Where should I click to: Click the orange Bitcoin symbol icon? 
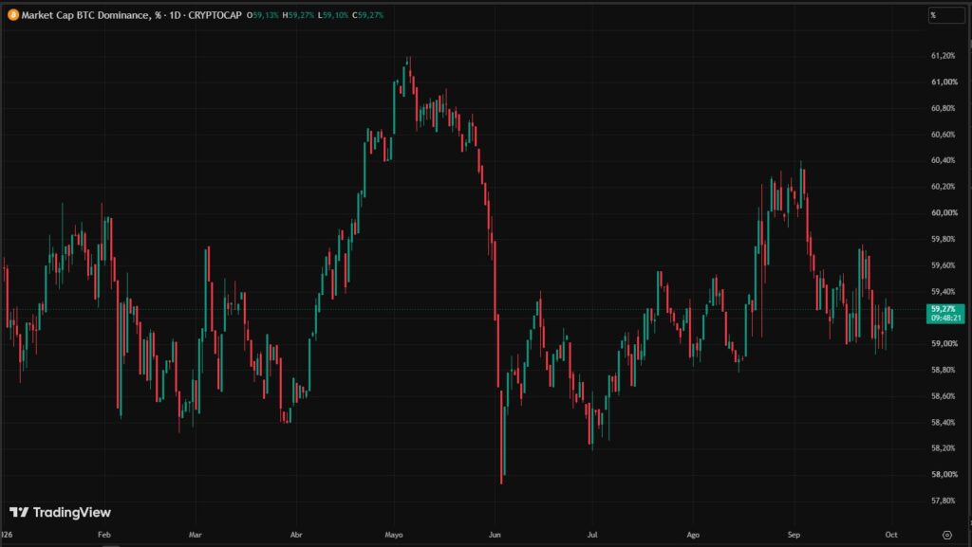pyautogui.click(x=13, y=15)
